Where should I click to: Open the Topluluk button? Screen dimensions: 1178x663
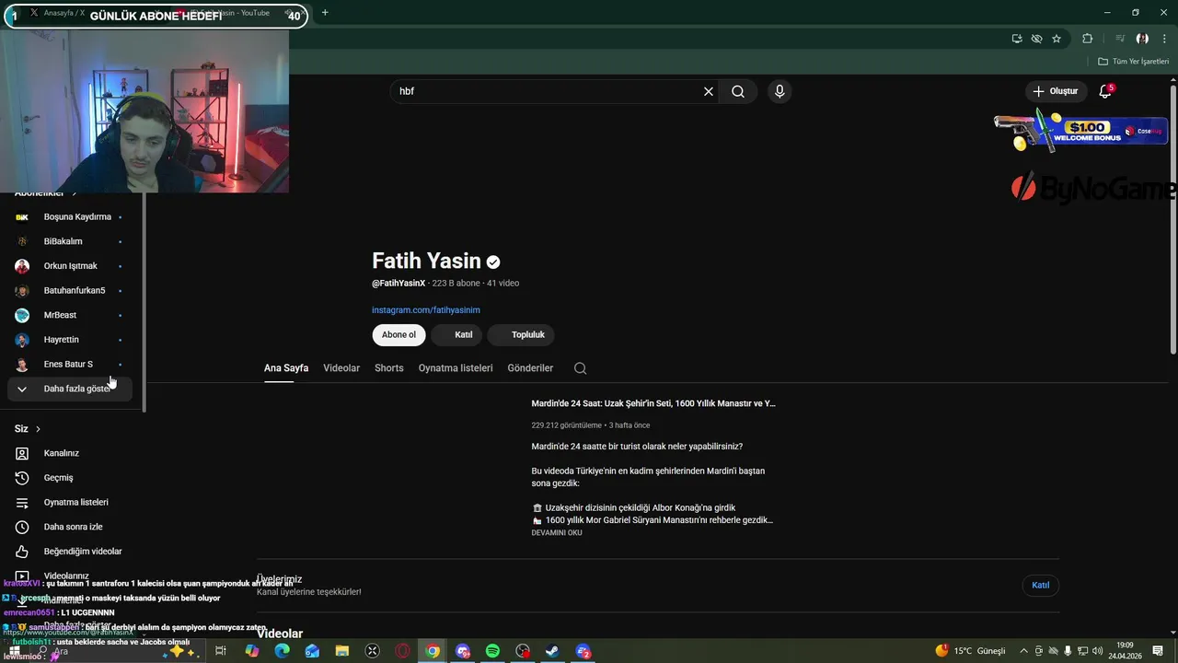522,335
